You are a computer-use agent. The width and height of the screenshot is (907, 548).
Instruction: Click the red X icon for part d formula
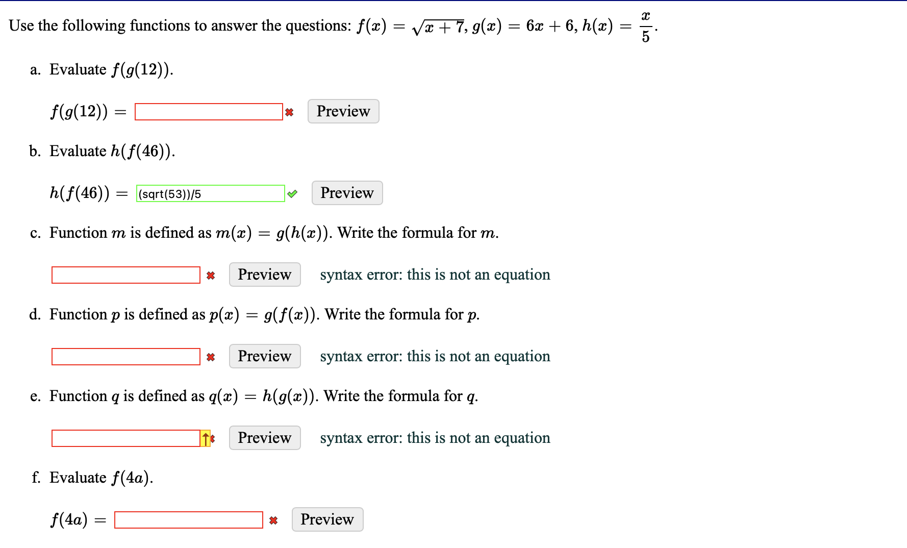click(210, 357)
